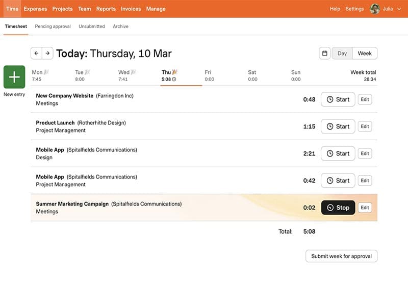The image size is (408, 306).
Task: Submit week for approval
Action: [x=341, y=256]
